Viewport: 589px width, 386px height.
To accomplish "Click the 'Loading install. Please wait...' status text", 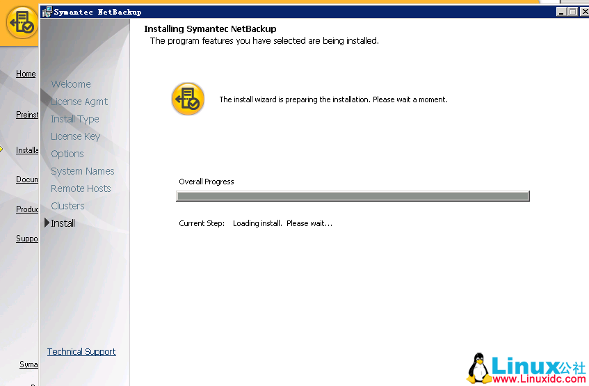I will 282,223.
